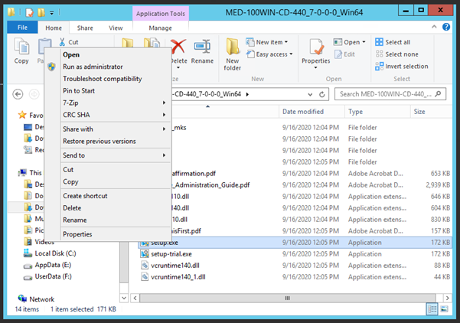Sort by the Type column header

377,112
